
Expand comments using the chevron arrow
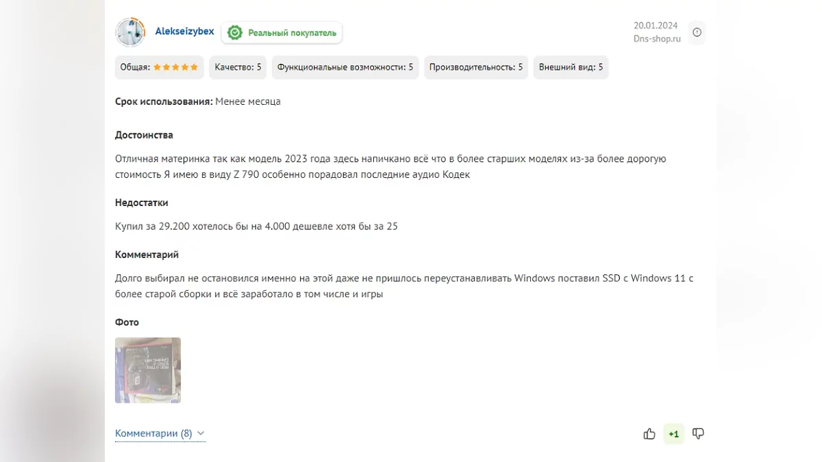pyautogui.click(x=201, y=433)
